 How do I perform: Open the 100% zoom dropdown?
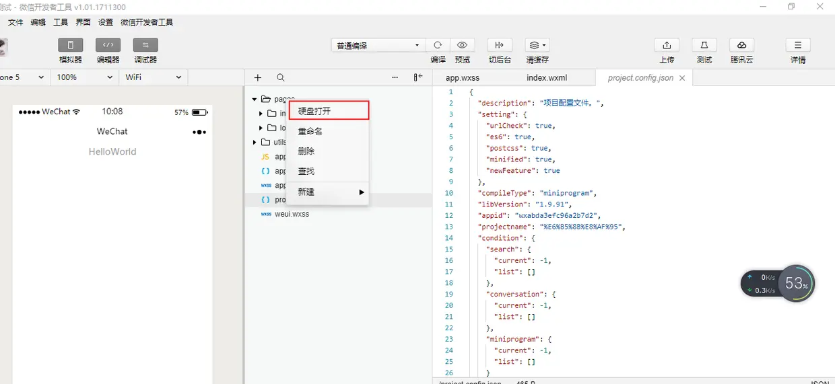[85, 77]
